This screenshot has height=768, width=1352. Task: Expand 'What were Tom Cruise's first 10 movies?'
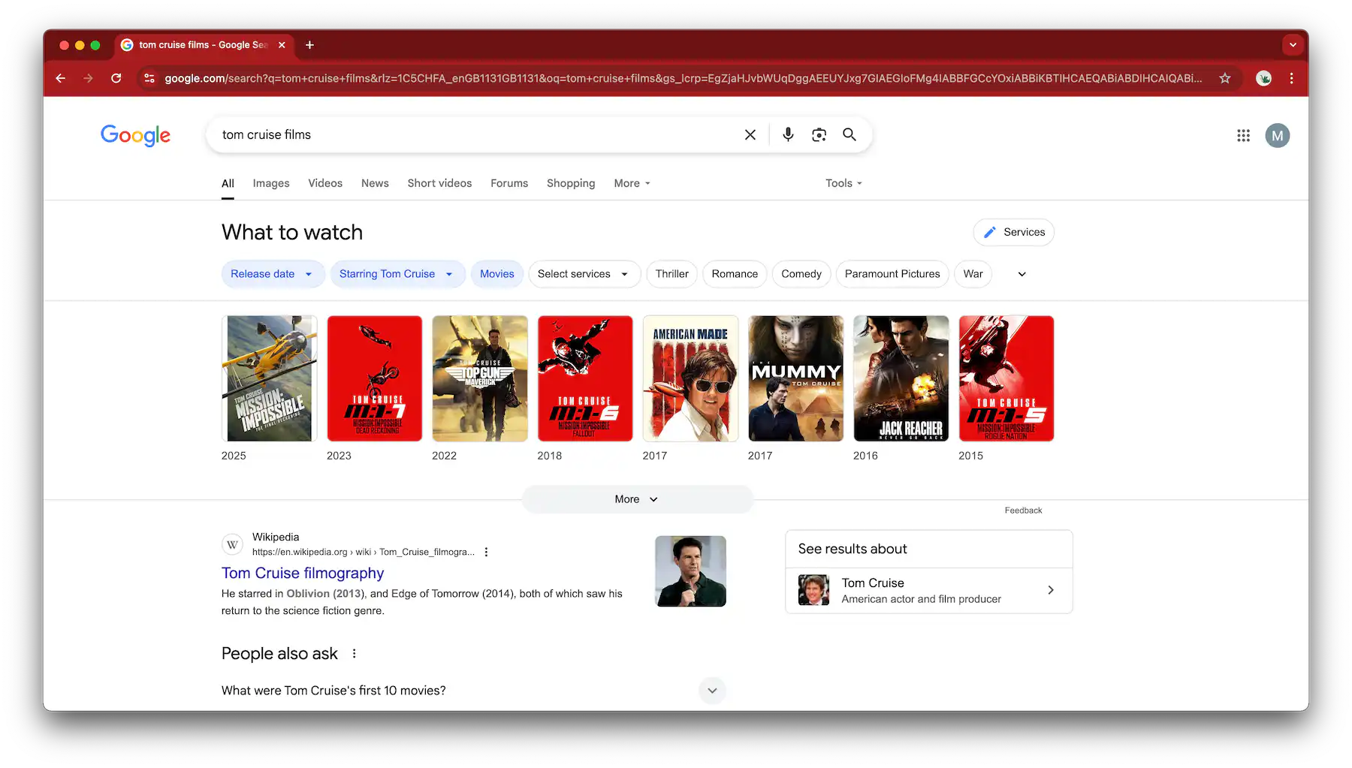coord(473,690)
